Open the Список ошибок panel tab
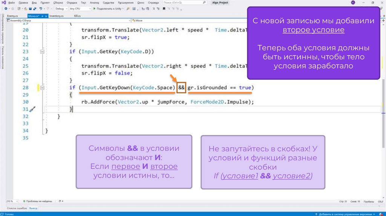Viewport: 386px width, 216px height. click(17, 208)
